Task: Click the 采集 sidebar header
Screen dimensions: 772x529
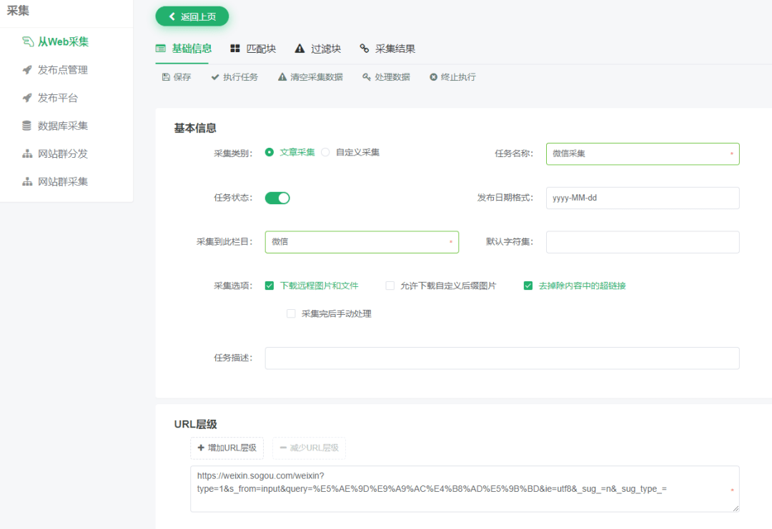Action: (x=18, y=10)
